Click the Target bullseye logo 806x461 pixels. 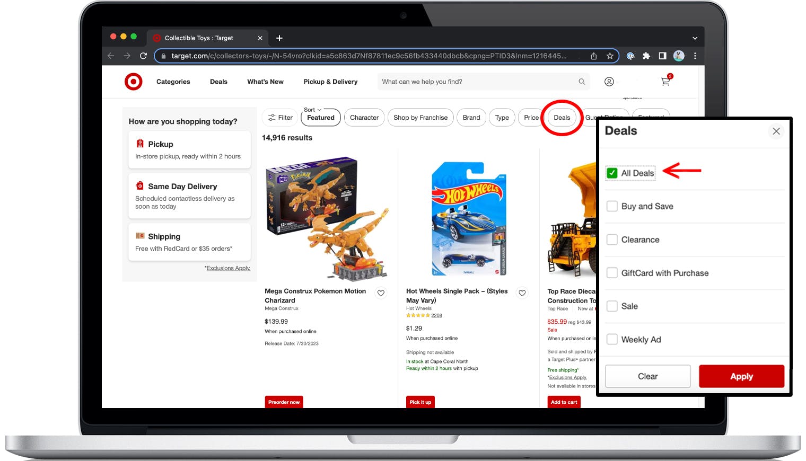coord(133,82)
